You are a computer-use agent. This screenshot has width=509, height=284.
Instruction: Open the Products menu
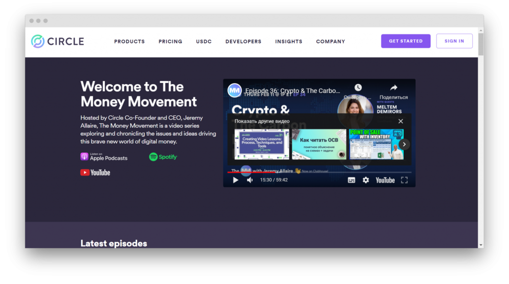[x=129, y=42]
